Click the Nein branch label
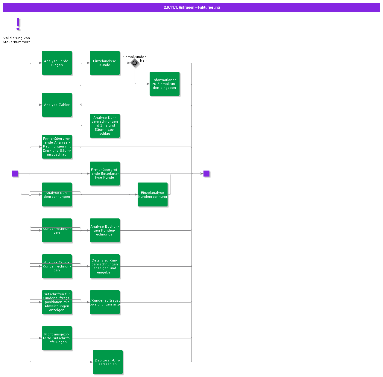The width and height of the screenshot is (383, 377). (x=144, y=60)
